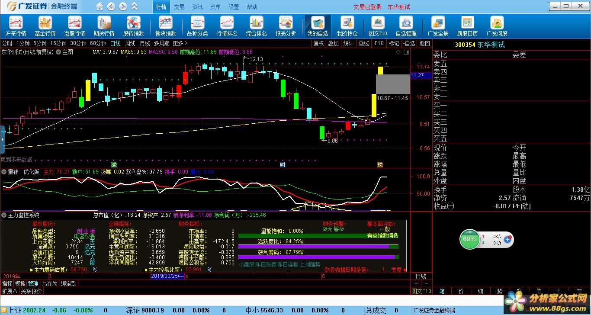Switch chart to 15分钟 period

click(58, 43)
